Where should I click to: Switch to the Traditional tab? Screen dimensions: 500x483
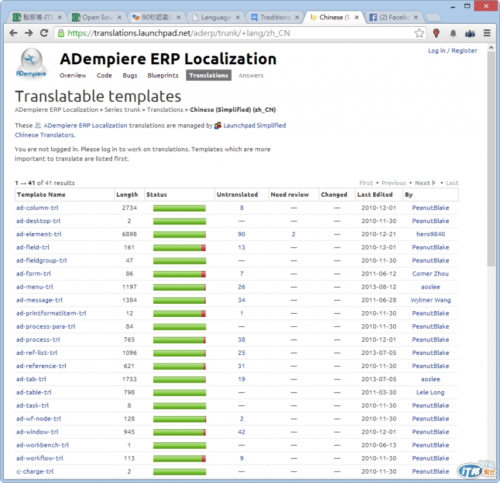point(275,17)
